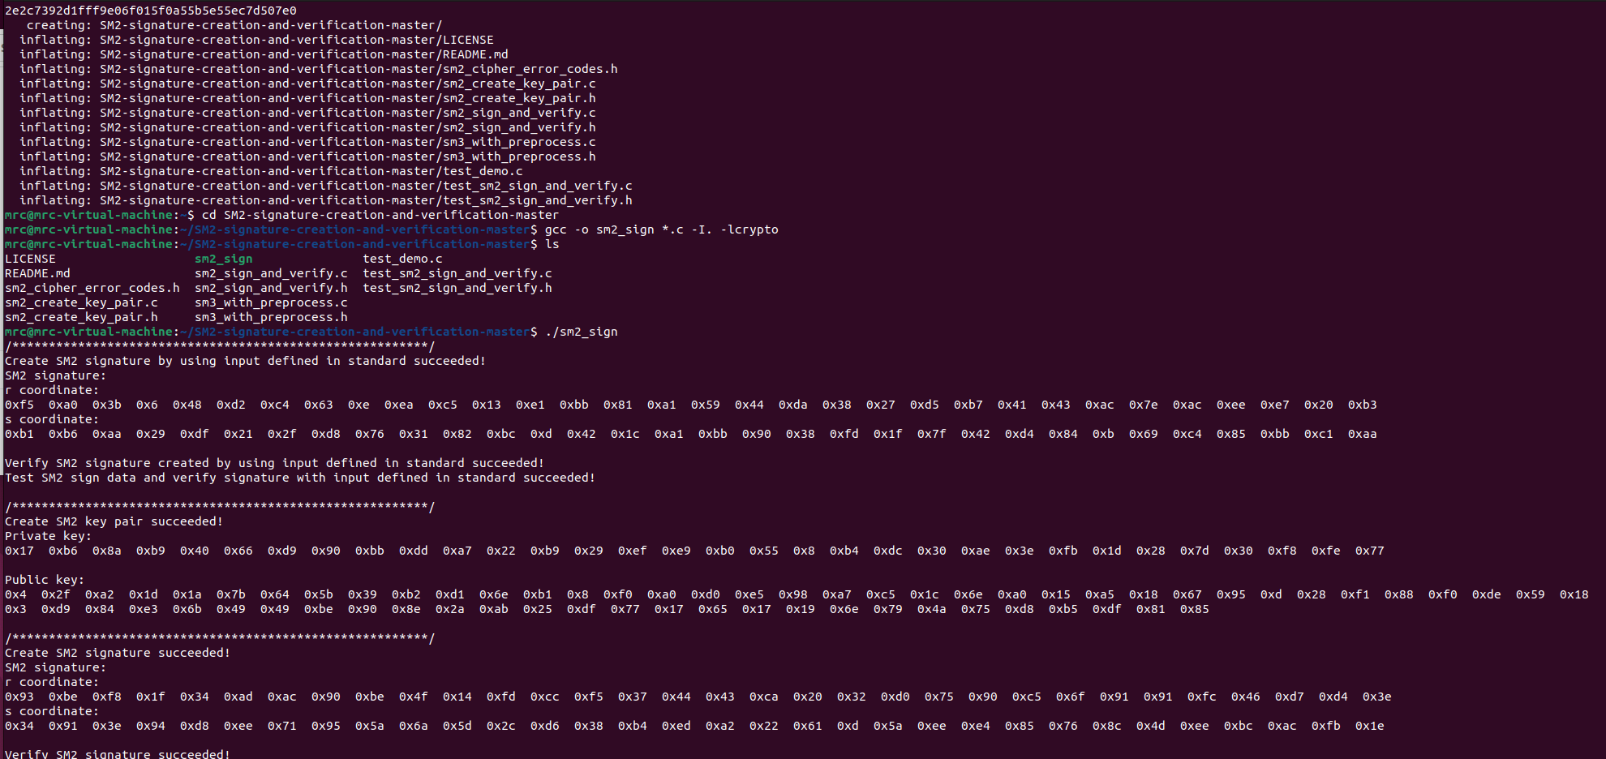The width and height of the screenshot is (1606, 759).
Task: Click the green sm2_sign executable in ls output
Action: pos(223,259)
